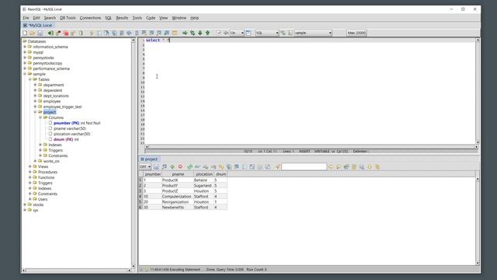Click the pname column header
This screenshot has height=280, width=497.
(178, 174)
